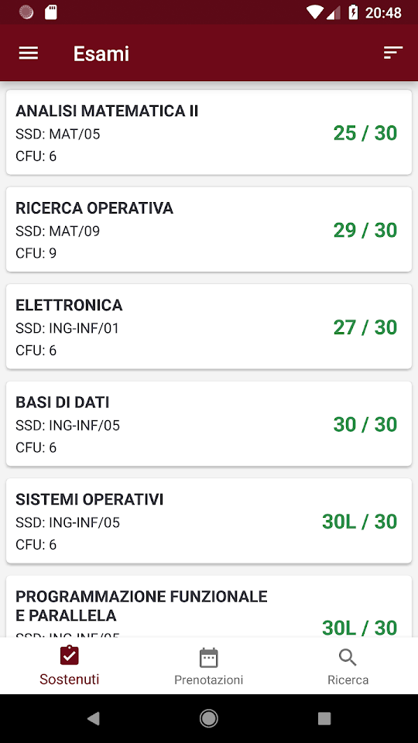Screen dimensions: 418x743
Task: Tap the 30L / 30 Sistemi Operativi grade
Action: [x=360, y=522]
